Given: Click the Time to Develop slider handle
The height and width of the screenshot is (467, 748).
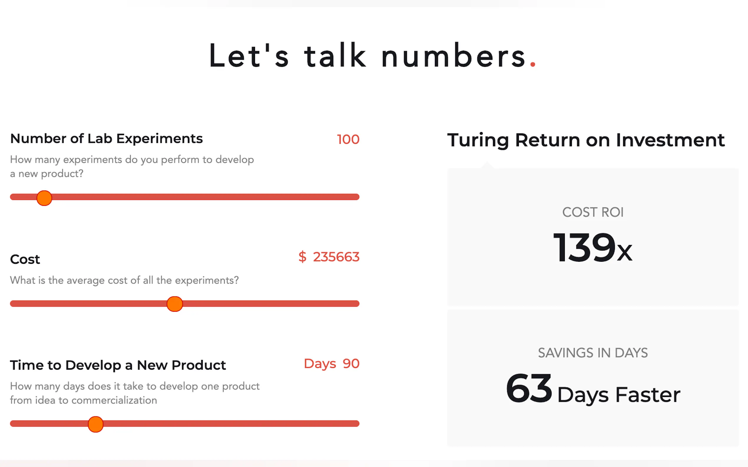Looking at the screenshot, I should coord(95,424).
